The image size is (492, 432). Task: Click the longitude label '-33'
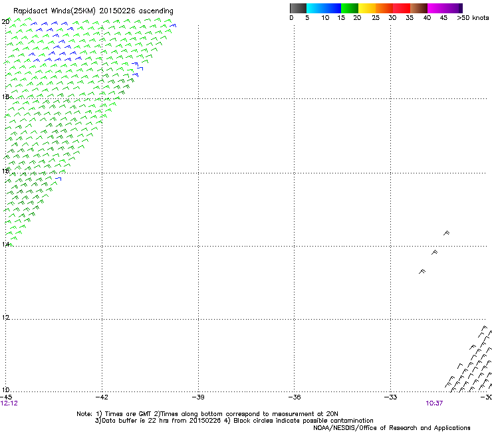[x=391, y=397]
